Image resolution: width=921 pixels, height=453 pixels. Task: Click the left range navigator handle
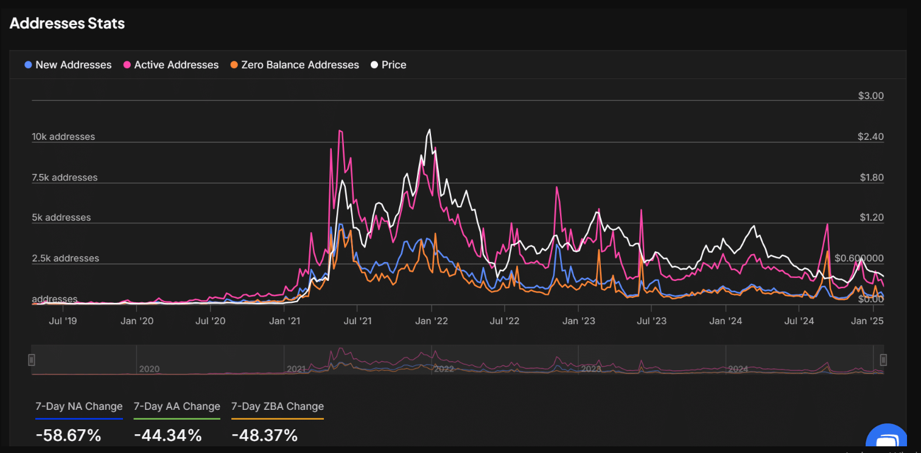click(x=32, y=360)
